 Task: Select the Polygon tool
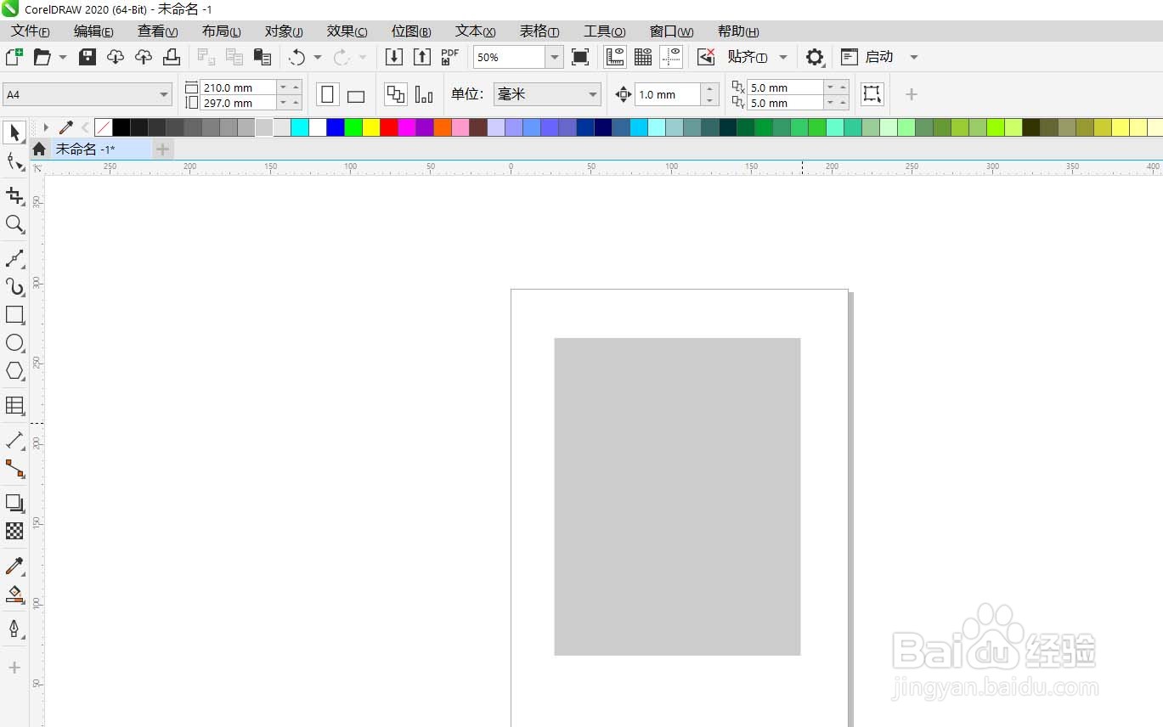pyautogui.click(x=14, y=371)
